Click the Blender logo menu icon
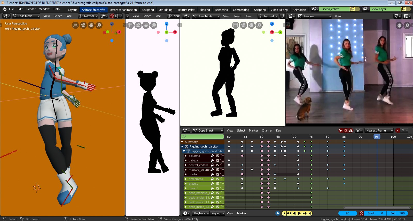The image size is (413, 221). [x=4, y=9]
